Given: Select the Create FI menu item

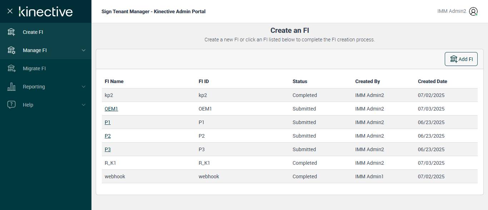Looking at the screenshot, I should 33,32.
